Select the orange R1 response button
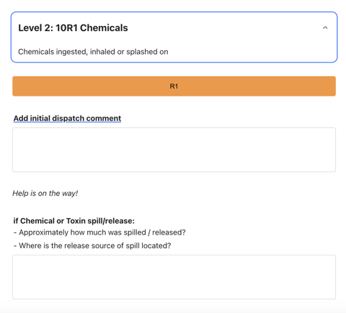 pyautogui.click(x=174, y=86)
